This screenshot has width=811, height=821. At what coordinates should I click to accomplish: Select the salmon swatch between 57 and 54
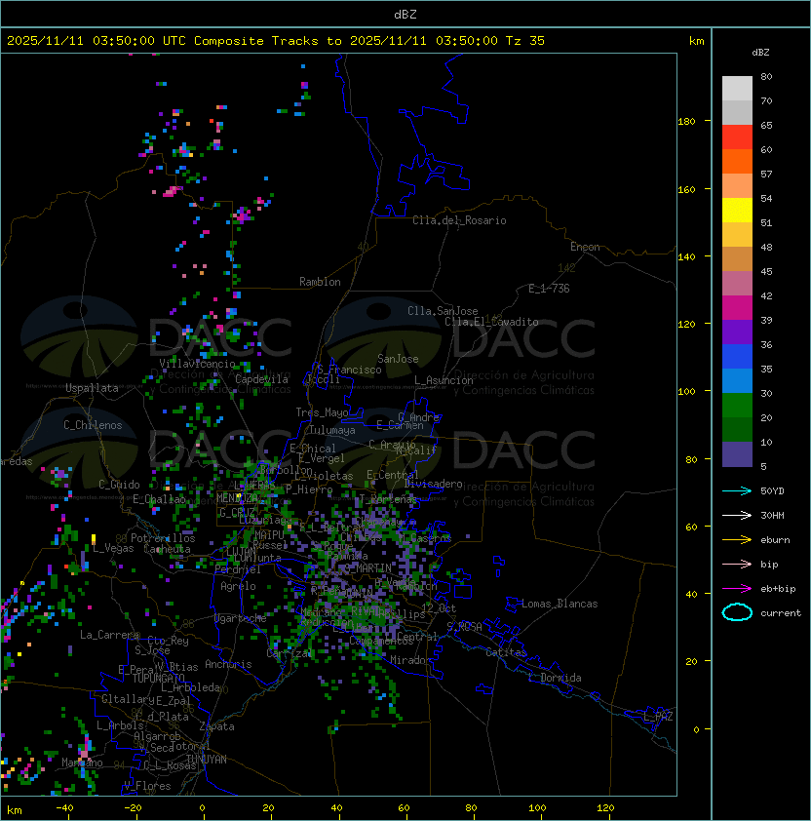737,186
